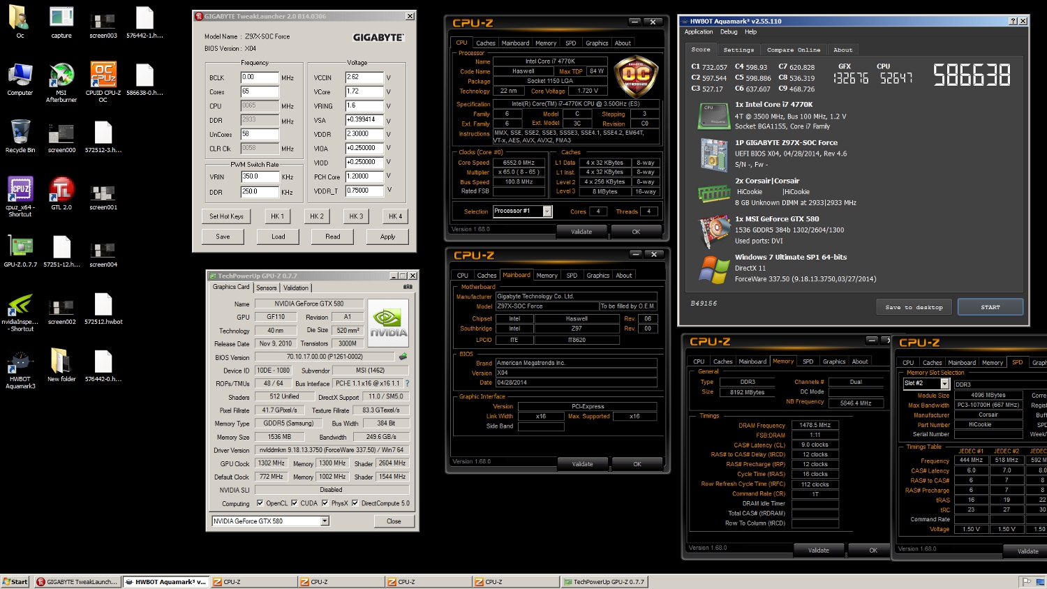Open the screen003 desktop file
This screenshot has width=1047, height=589.
[x=103, y=22]
